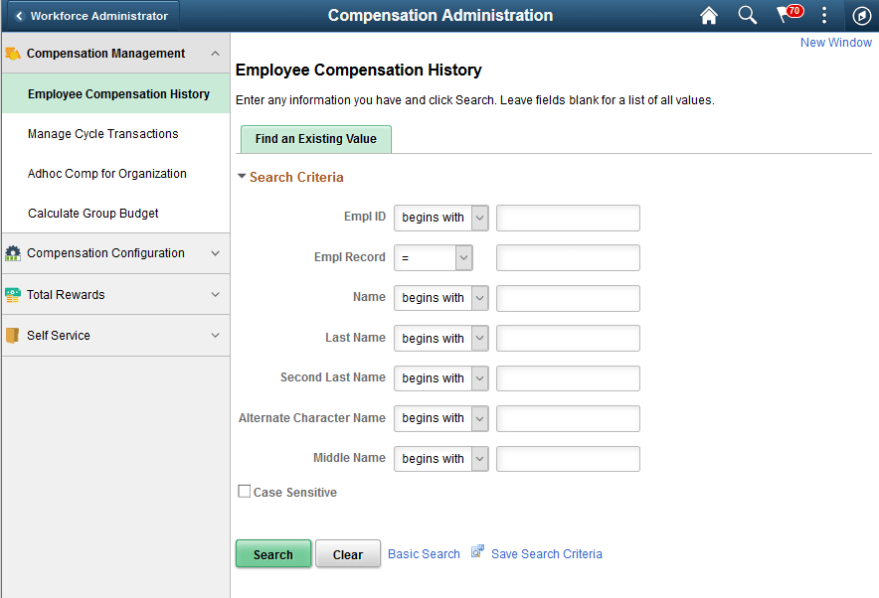Open the Last Name begins with dropdown
This screenshot has height=598, width=879.
coord(440,338)
